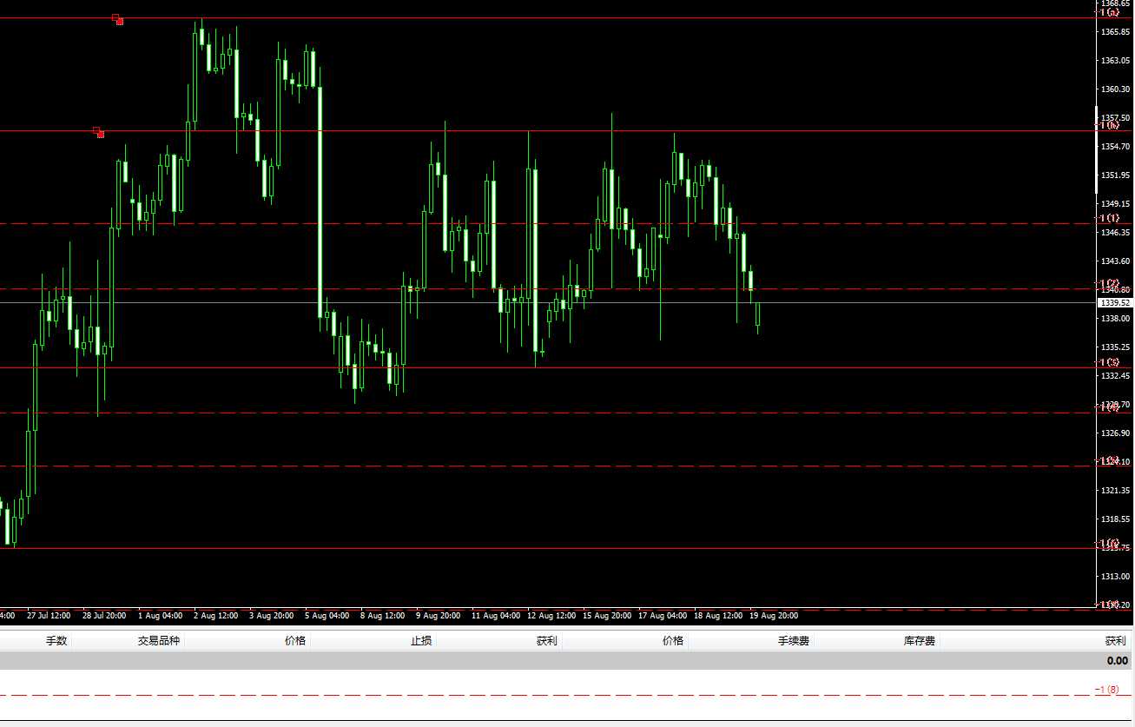Screen dimensions: 1135x727
Task: Select the red order marker near the top line
Action: (x=117, y=19)
